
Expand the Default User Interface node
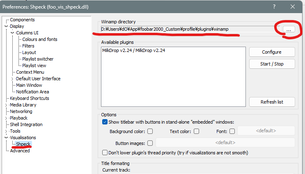(12, 79)
